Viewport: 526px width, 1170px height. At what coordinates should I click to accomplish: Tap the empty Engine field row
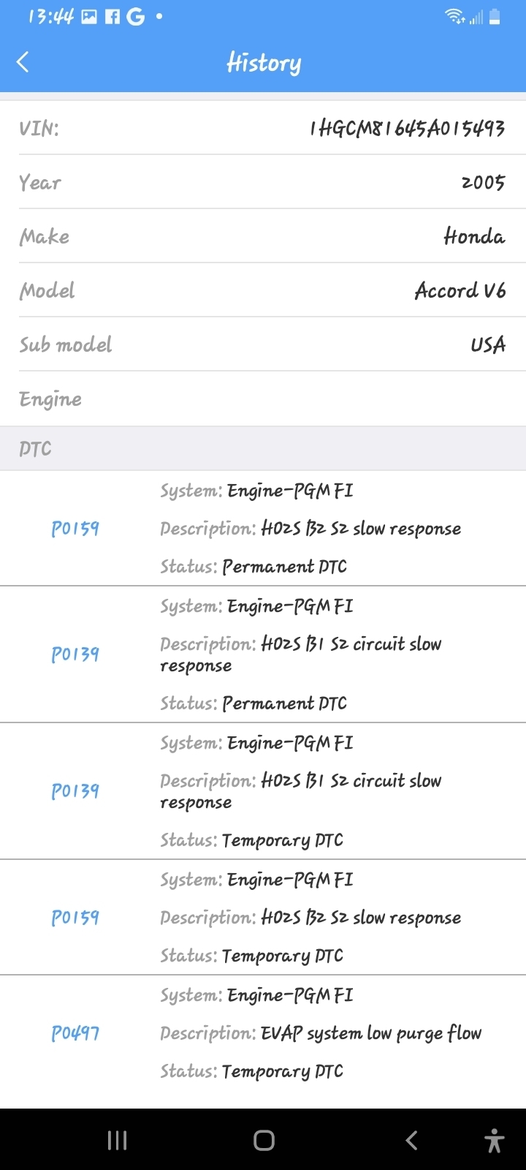(263, 399)
